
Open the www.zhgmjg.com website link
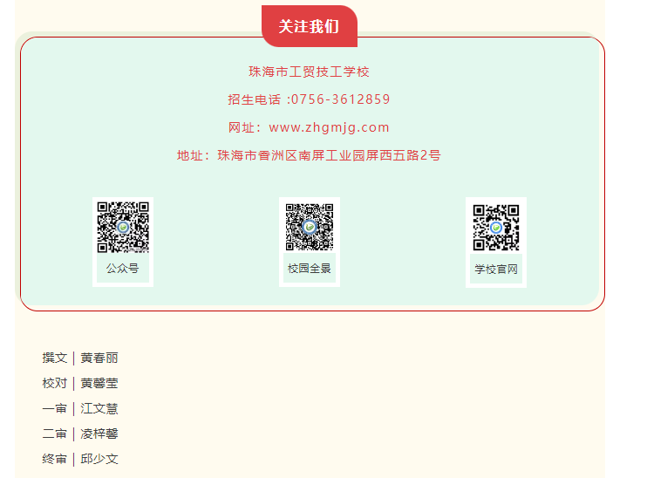(329, 127)
